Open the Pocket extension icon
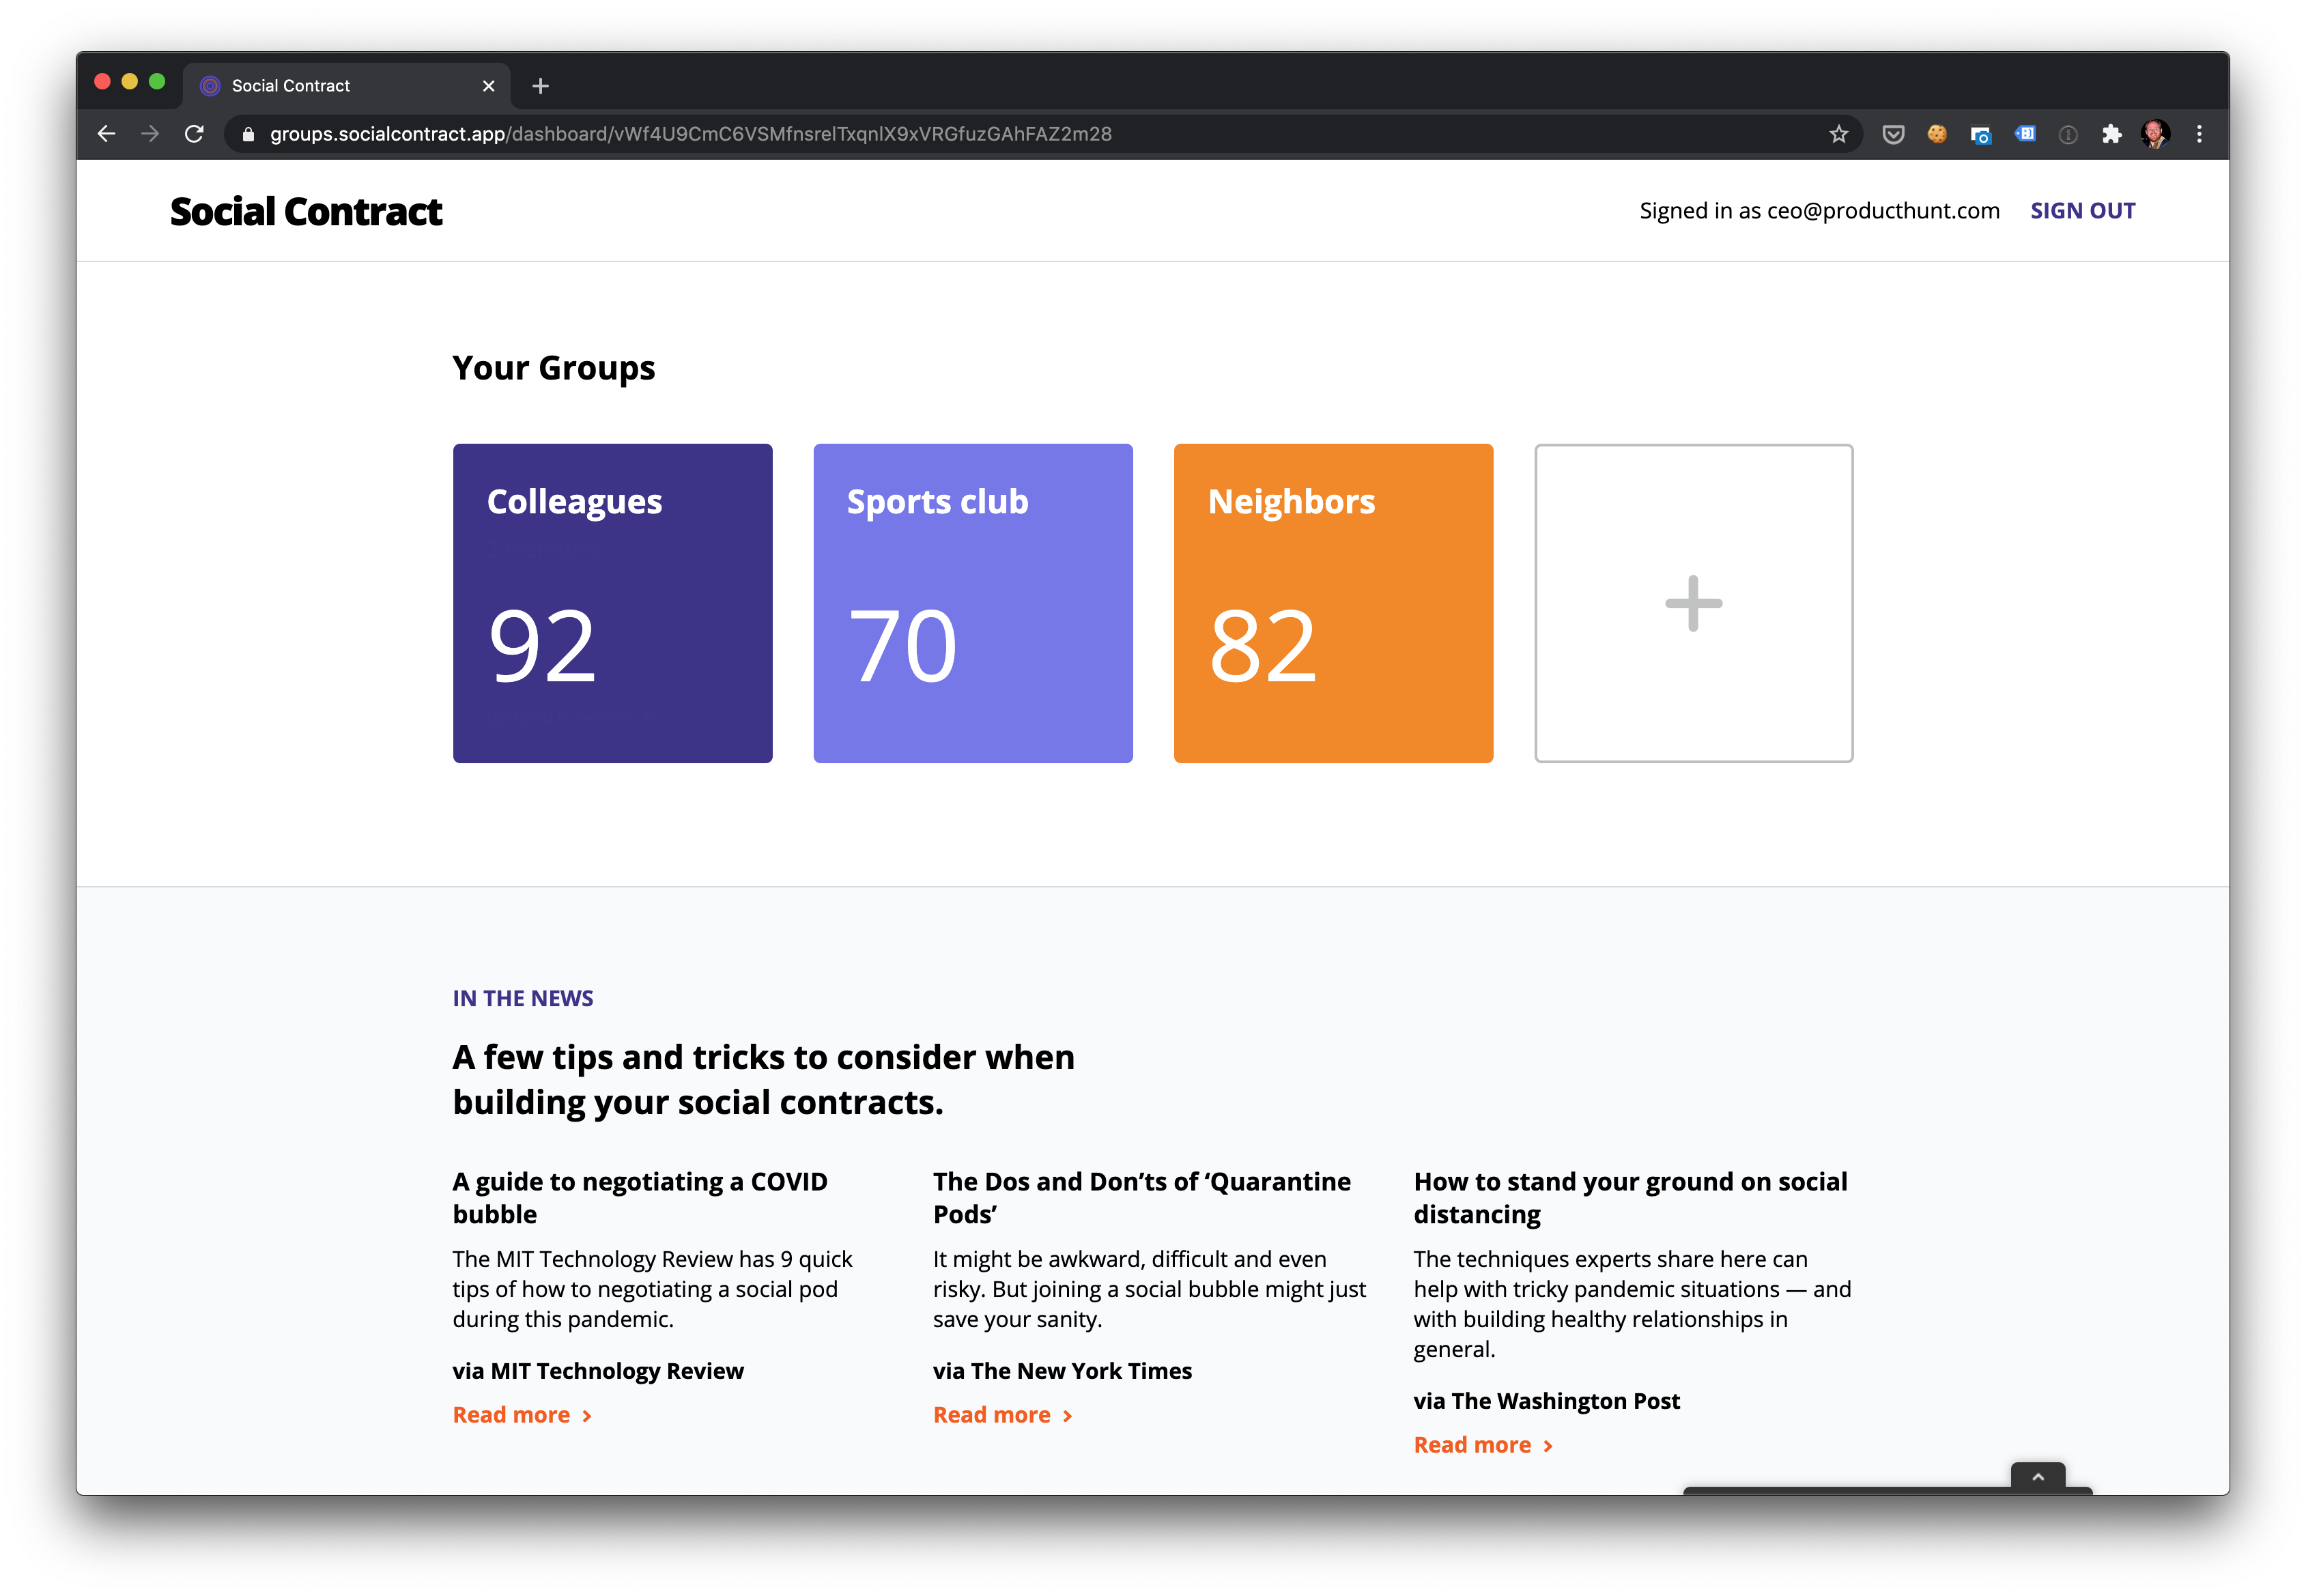The height and width of the screenshot is (1596, 2306). [x=1893, y=134]
